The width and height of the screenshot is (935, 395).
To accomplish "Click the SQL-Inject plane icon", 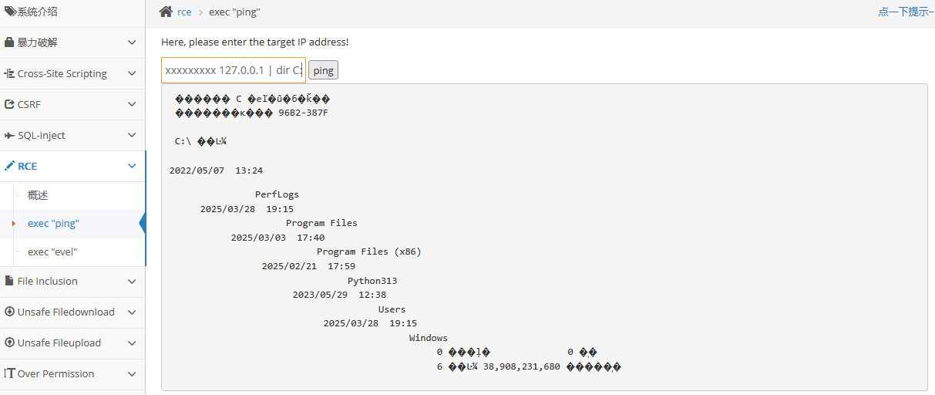I will coord(9,135).
